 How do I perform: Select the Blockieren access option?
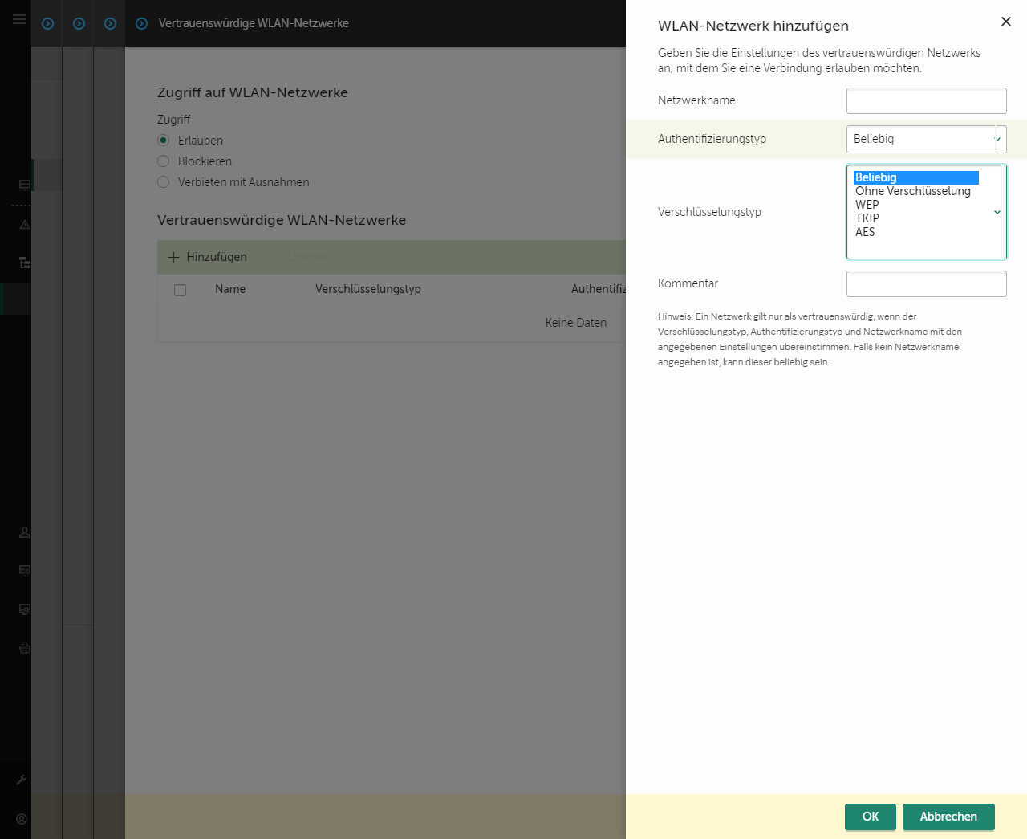click(x=164, y=161)
